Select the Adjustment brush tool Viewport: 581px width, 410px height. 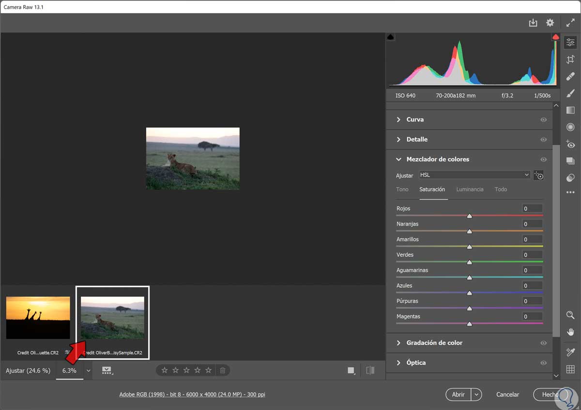(x=570, y=93)
